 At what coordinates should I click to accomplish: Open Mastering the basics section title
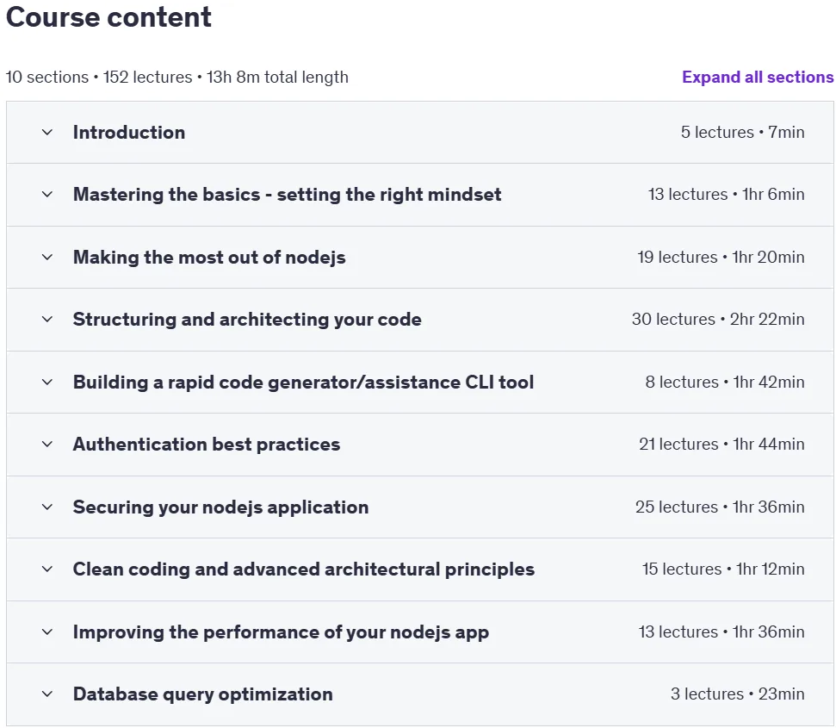pyautogui.click(x=287, y=195)
